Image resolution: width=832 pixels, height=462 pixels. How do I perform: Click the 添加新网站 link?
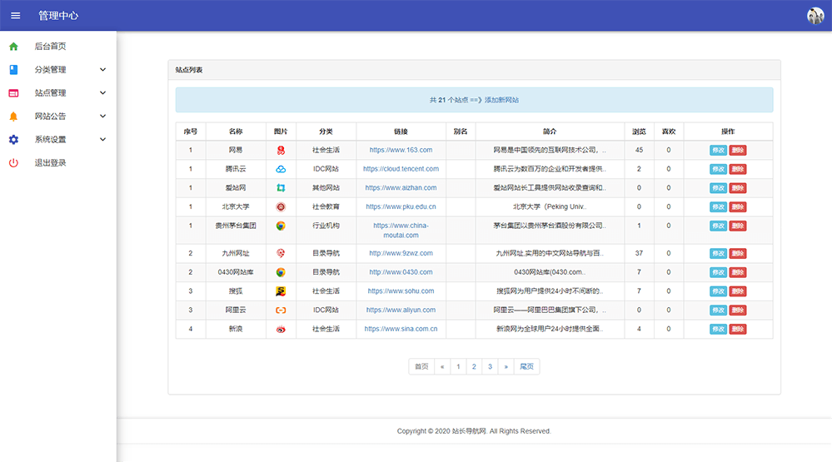point(501,100)
